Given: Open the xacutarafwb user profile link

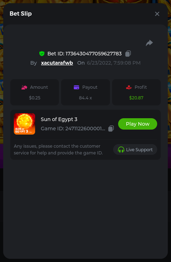Looking at the screenshot, I should pyautogui.click(x=57, y=63).
